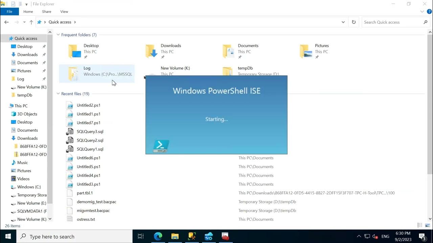Select Untitled6.ps1 PowerShell file icon
Image resolution: width=433 pixels, height=243 pixels.
point(70,158)
